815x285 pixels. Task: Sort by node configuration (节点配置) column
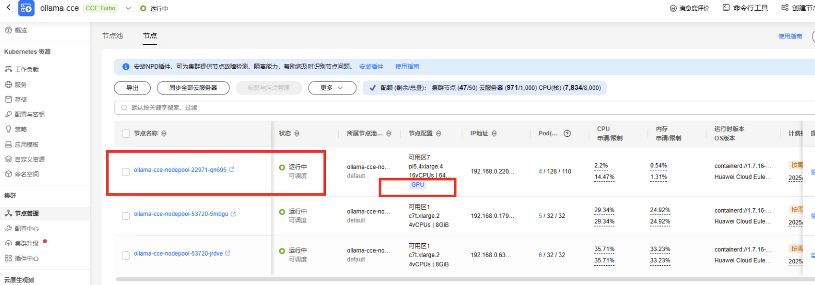coord(438,133)
